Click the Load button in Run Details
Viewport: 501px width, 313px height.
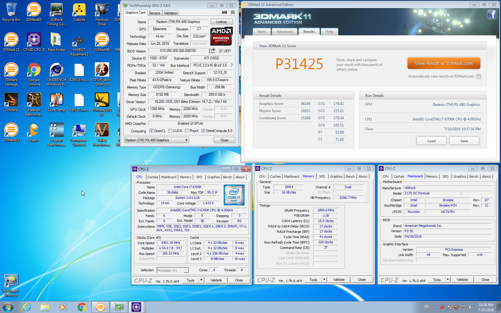point(431,141)
